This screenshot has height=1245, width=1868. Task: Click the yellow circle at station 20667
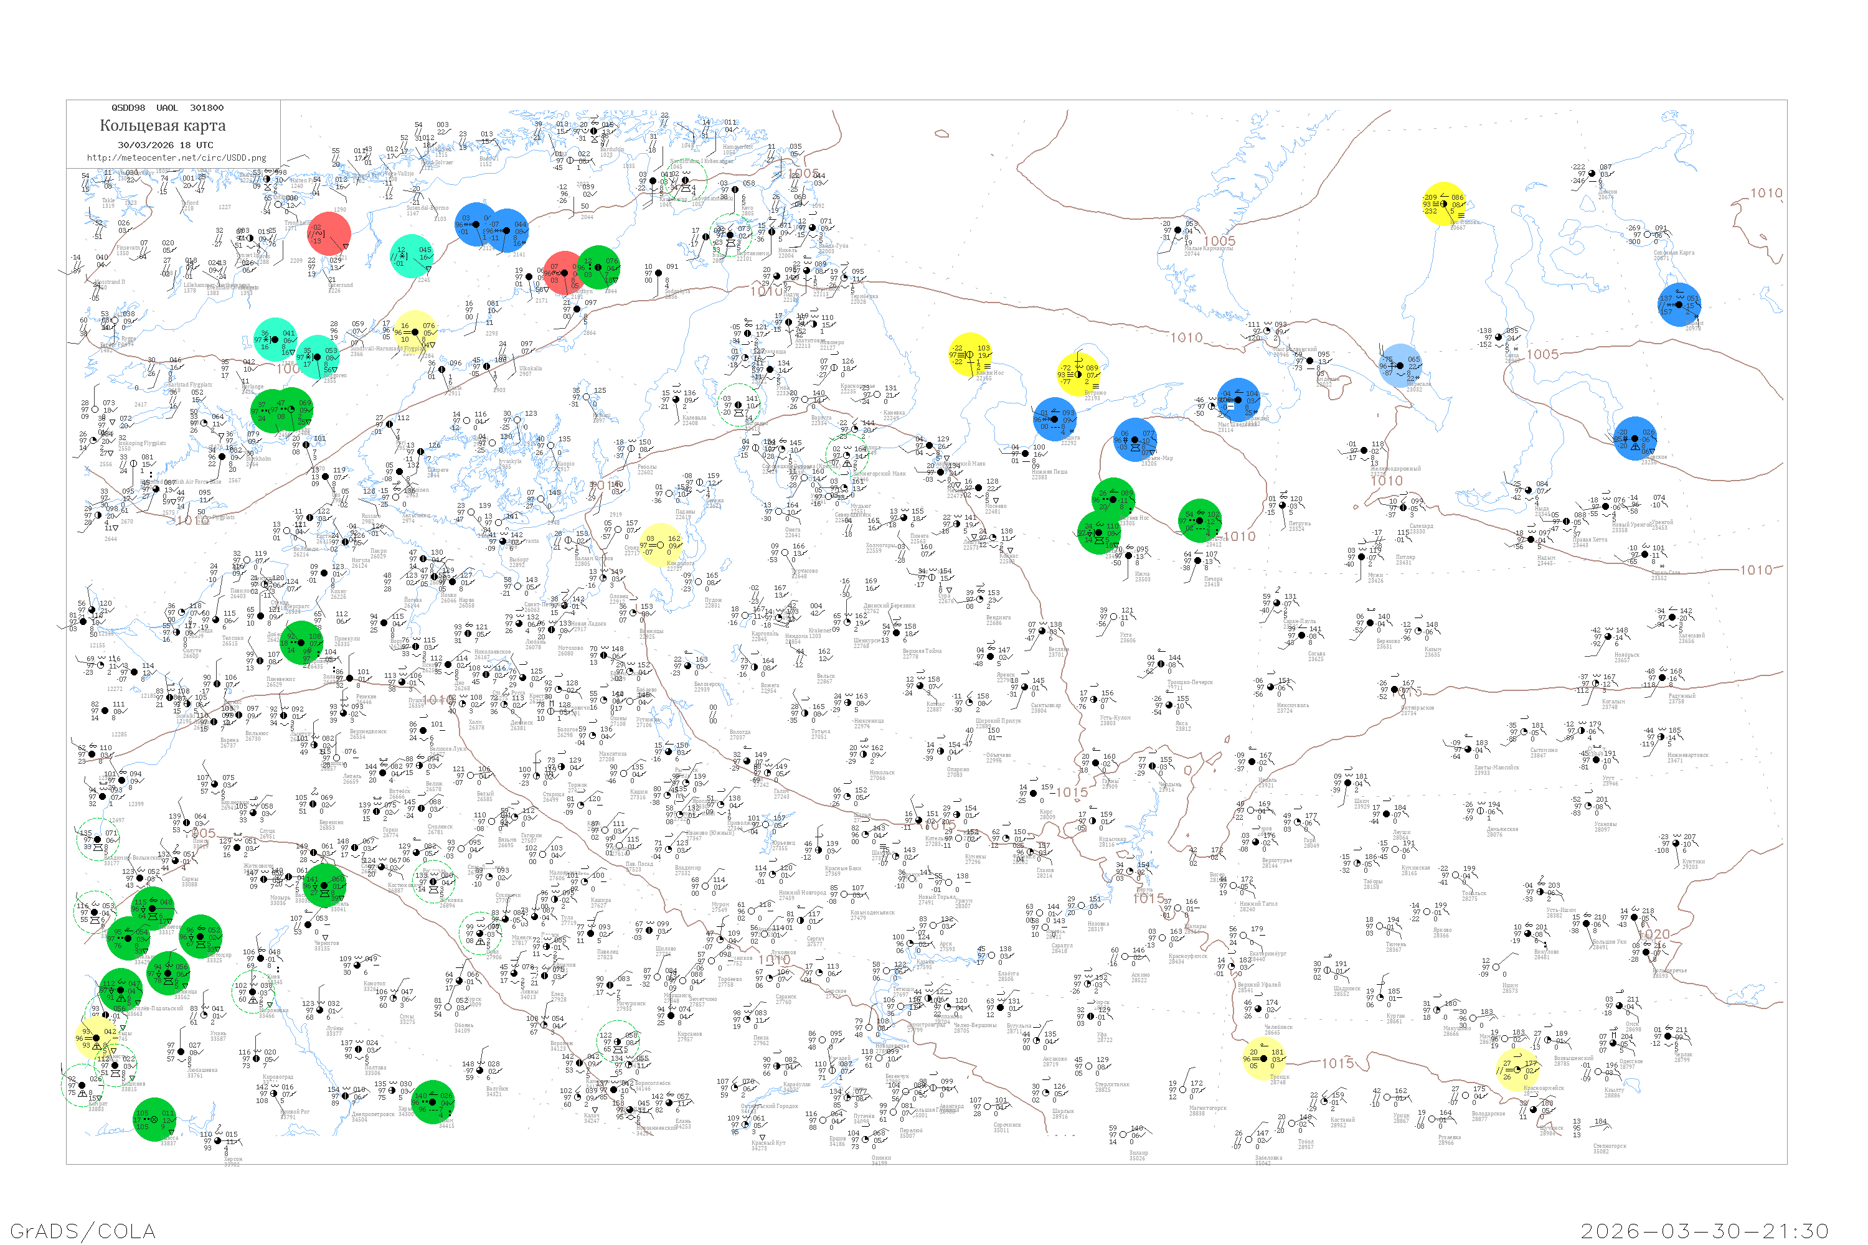tap(1443, 204)
